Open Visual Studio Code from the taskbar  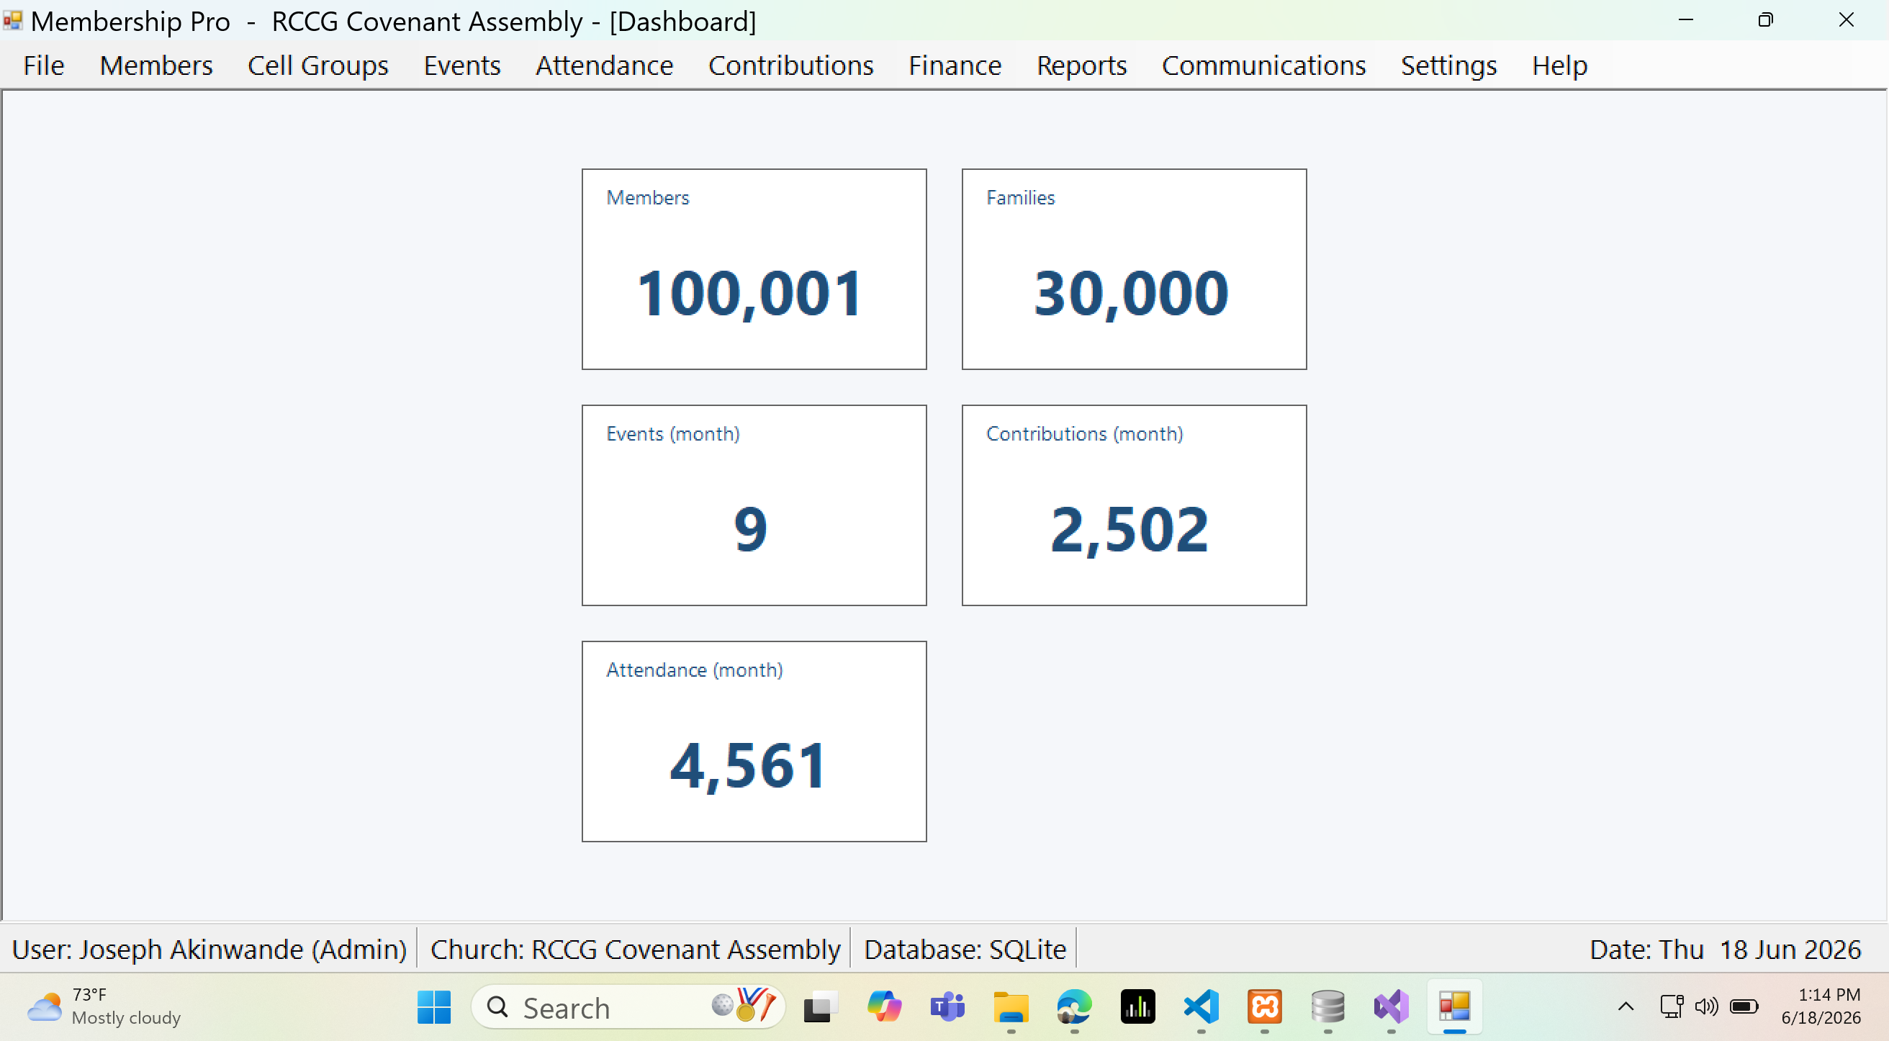1202,1007
